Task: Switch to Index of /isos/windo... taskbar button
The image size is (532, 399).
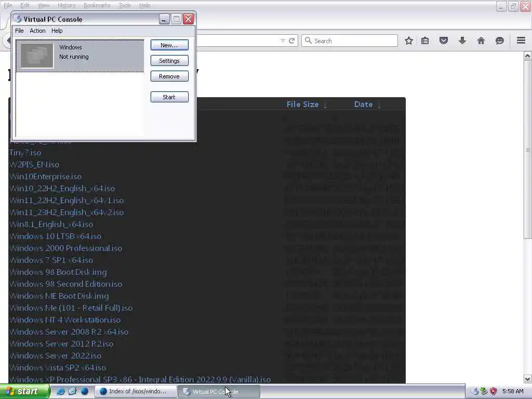Action: pyautogui.click(x=136, y=392)
